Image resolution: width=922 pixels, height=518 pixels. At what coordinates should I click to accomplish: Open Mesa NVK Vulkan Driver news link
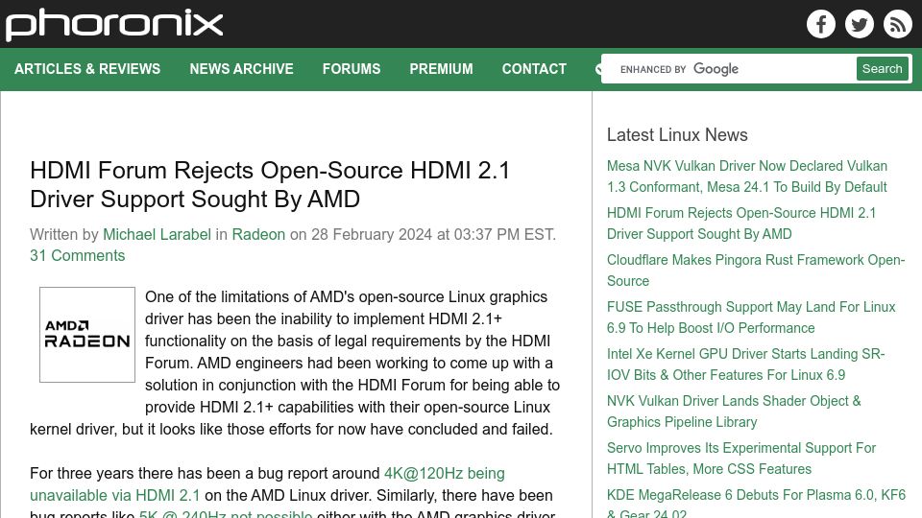(x=747, y=177)
